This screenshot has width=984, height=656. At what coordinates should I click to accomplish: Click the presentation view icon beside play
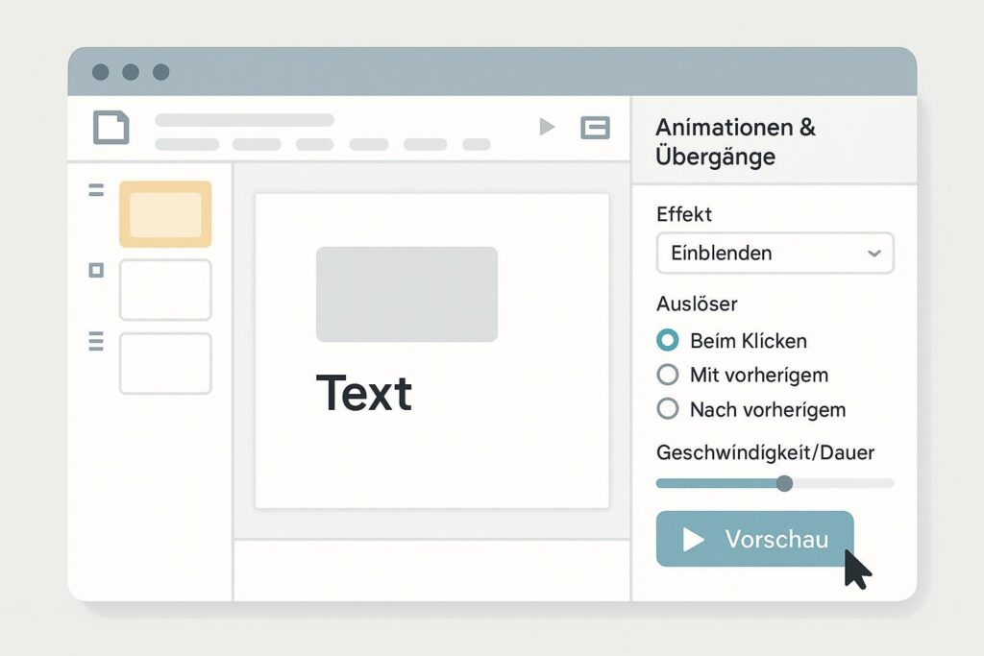[x=595, y=127]
